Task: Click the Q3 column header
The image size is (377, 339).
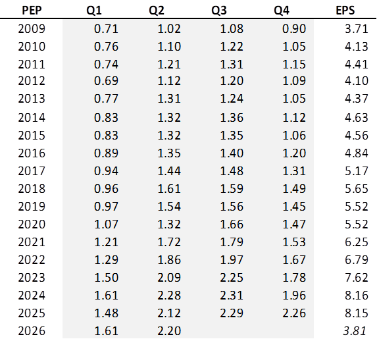Action: tap(219, 11)
